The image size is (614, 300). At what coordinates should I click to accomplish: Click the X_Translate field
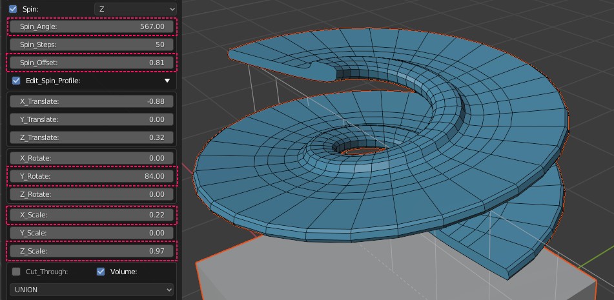coord(91,101)
